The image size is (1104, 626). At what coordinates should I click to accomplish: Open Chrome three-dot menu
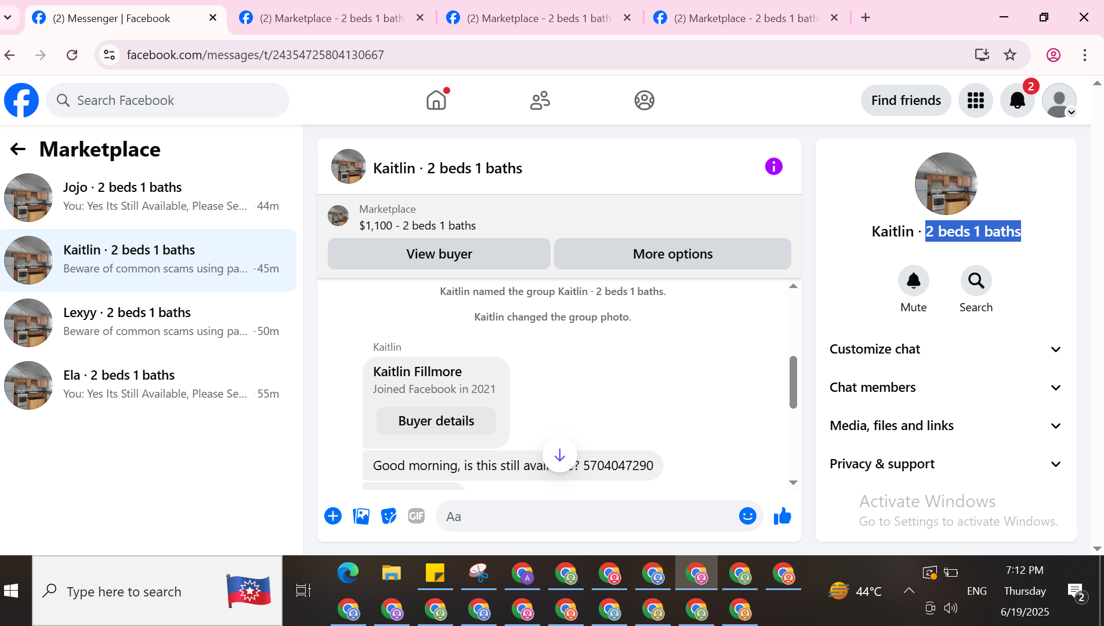tap(1085, 55)
